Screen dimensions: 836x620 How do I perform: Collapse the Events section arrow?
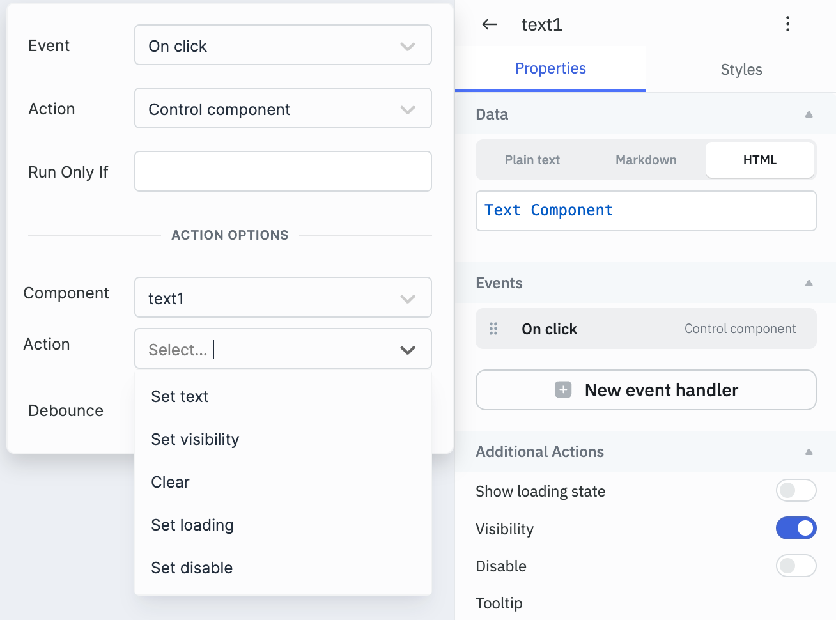pyautogui.click(x=809, y=283)
